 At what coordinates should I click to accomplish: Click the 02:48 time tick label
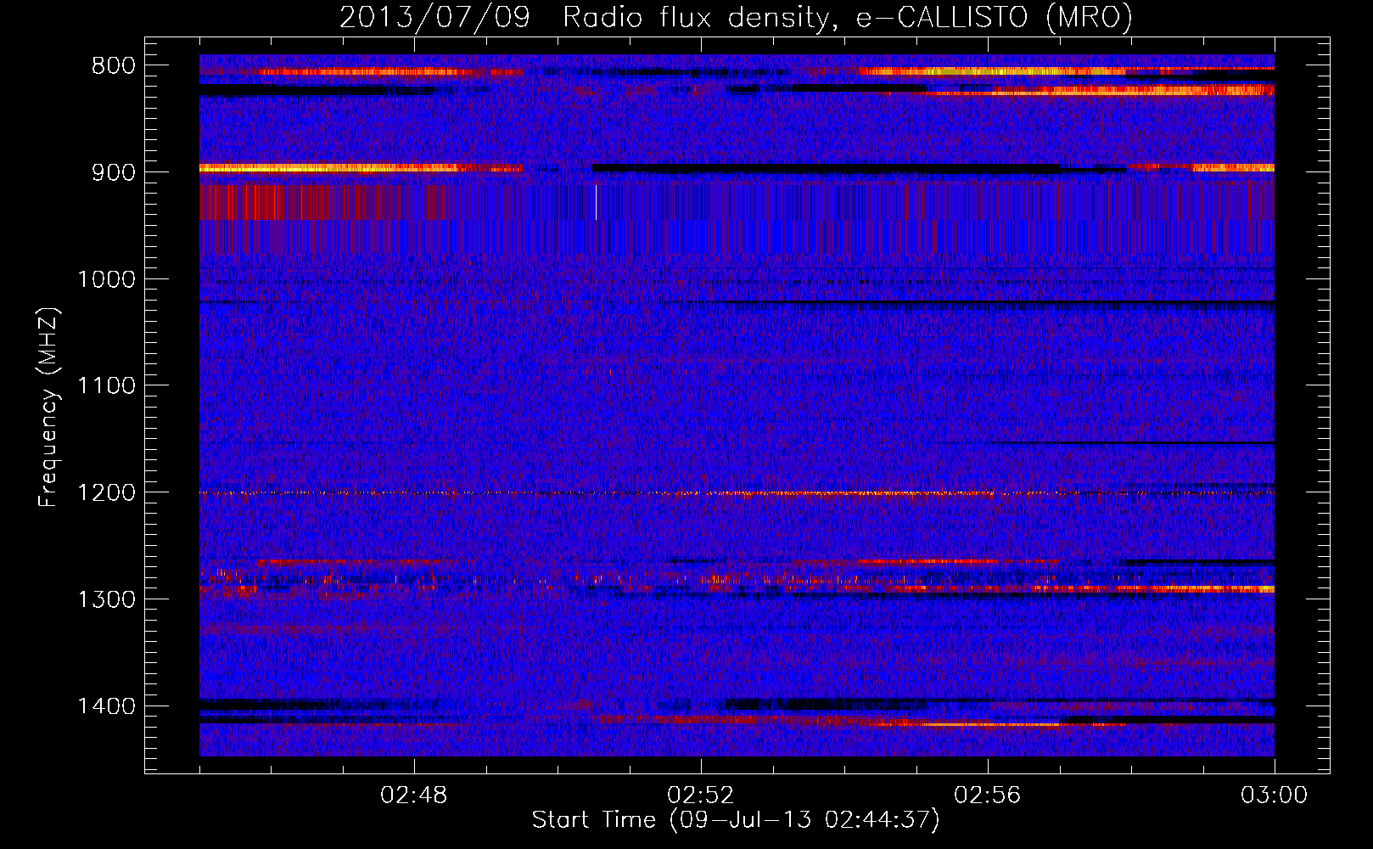pos(414,796)
